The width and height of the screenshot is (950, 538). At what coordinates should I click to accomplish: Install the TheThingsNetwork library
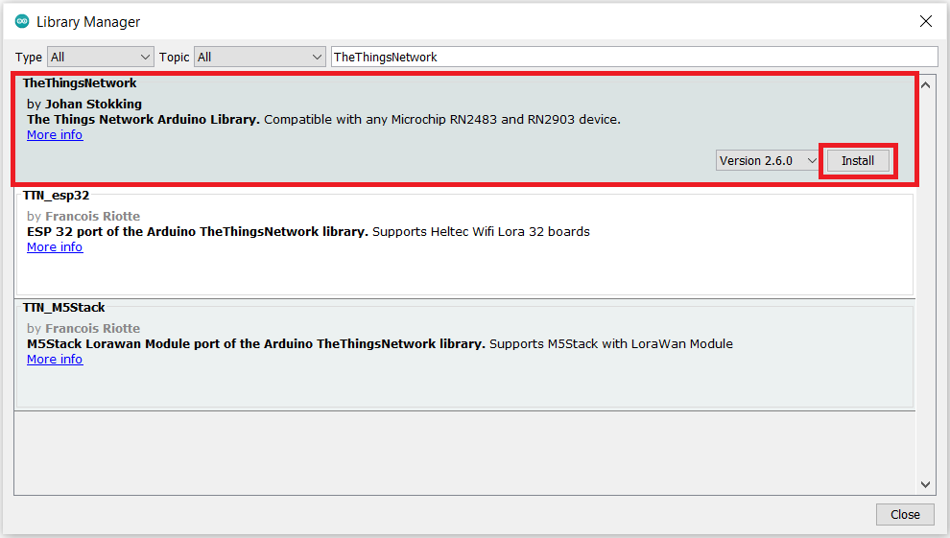(x=857, y=160)
